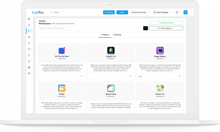Click the On The Go Push description text
The height and width of the screenshot is (132, 220).
pyautogui.click(x=62, y=68)
